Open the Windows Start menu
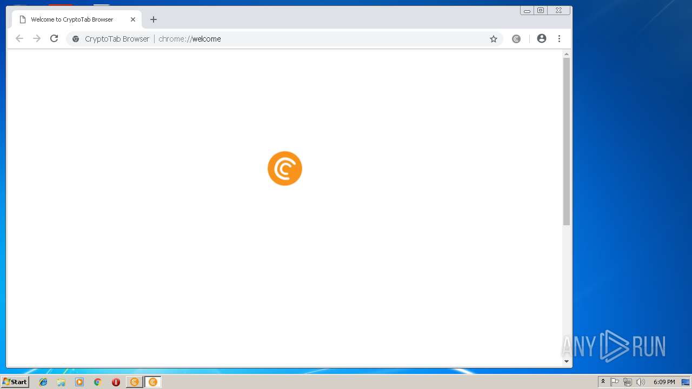The height and width of the screenshot is (389, 692). pyautogui.click(x=15, y=382)
